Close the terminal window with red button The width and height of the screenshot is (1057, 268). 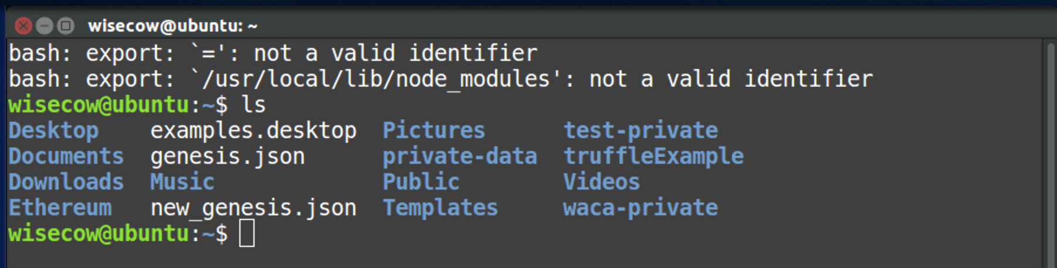(23, 26)
